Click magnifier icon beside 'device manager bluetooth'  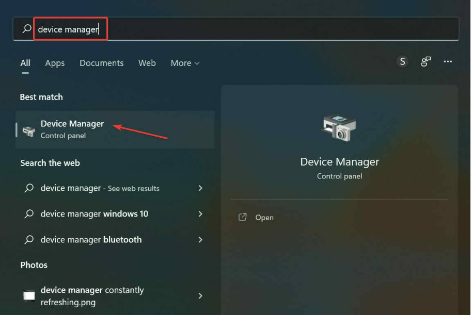(x=29, y=240)
